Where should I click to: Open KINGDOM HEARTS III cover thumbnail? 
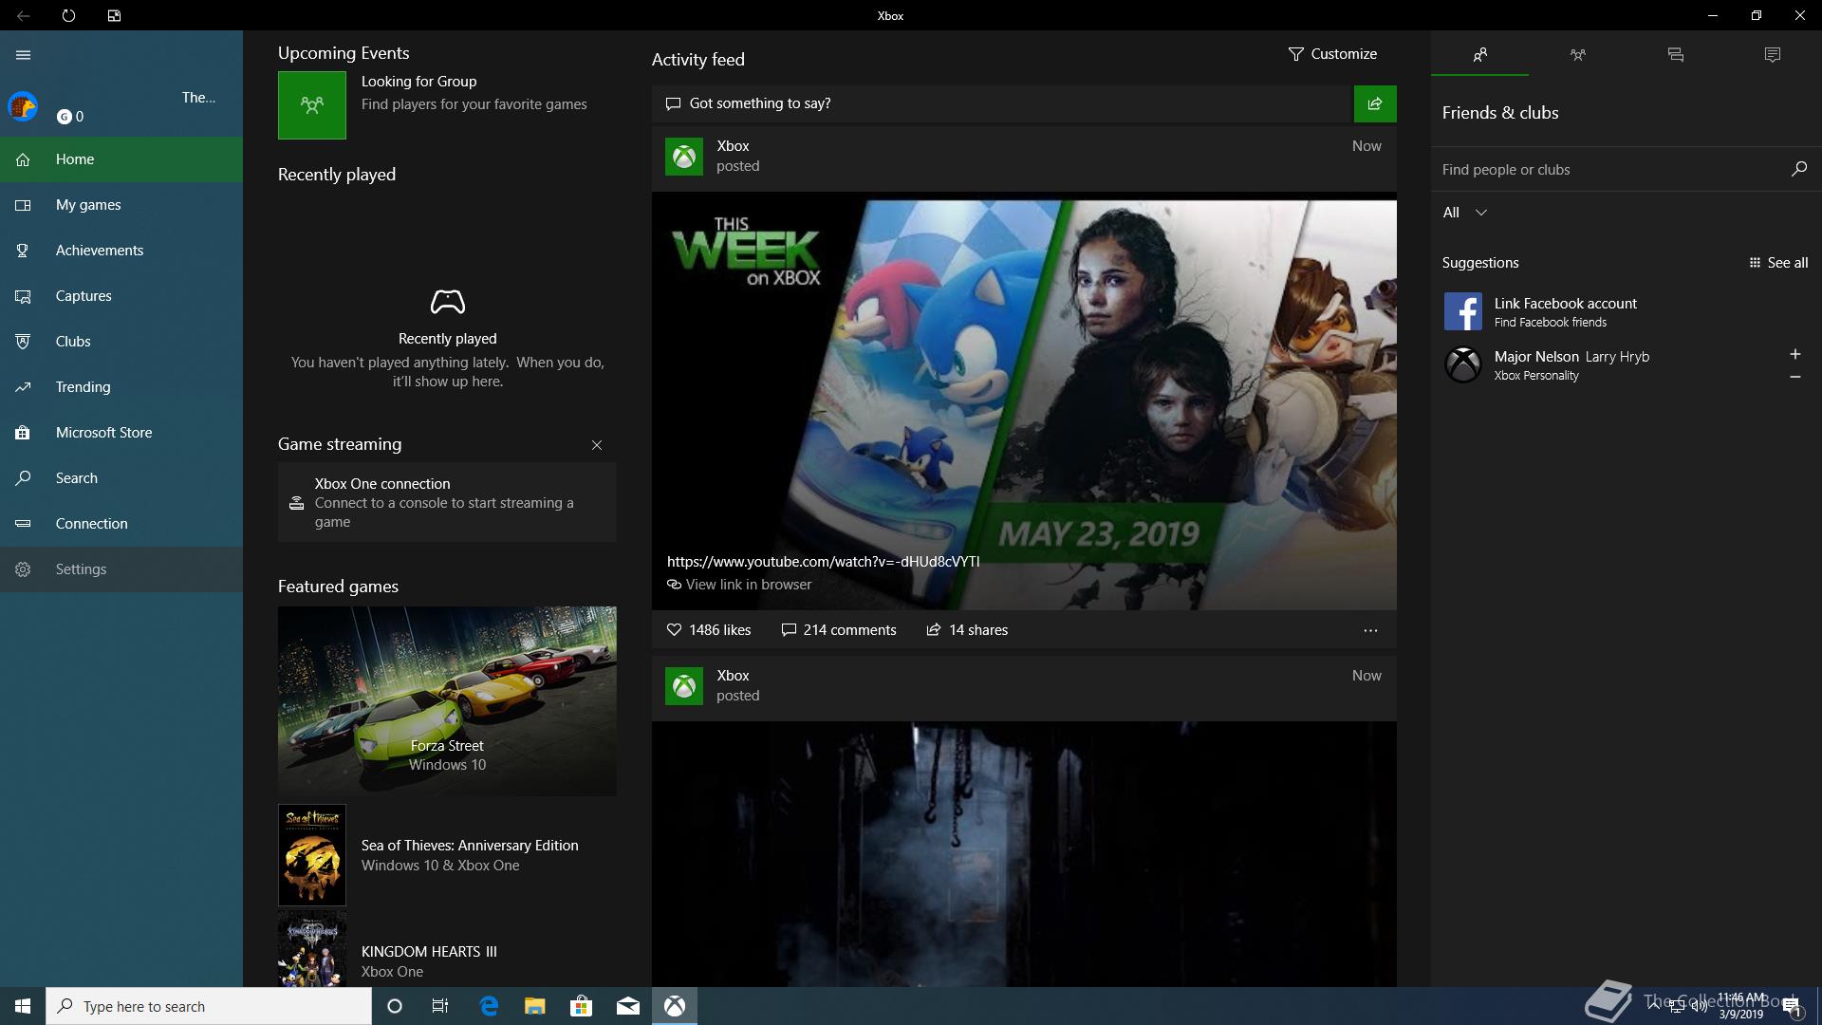point(312,950)
